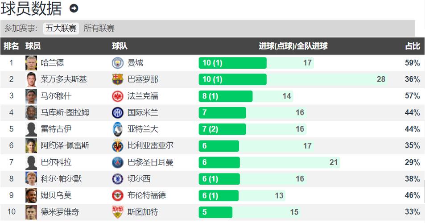Click the 占比 column header
The height and width of the screenshot is (223, 425).
point(412,46)
